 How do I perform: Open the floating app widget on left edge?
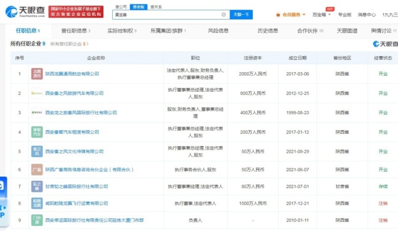(x=4, y=201)
